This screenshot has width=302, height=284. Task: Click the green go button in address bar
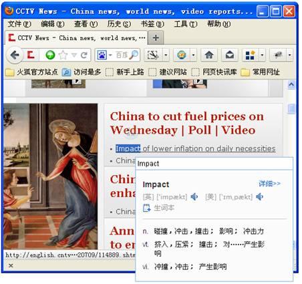(50, 55)
